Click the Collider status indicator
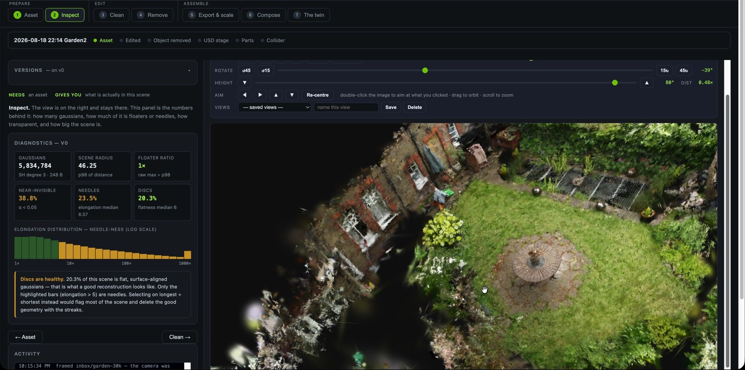 tap(273, 40)
